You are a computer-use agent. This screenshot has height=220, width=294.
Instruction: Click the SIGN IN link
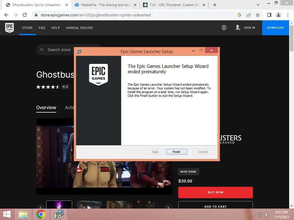[x=249, y=28]
